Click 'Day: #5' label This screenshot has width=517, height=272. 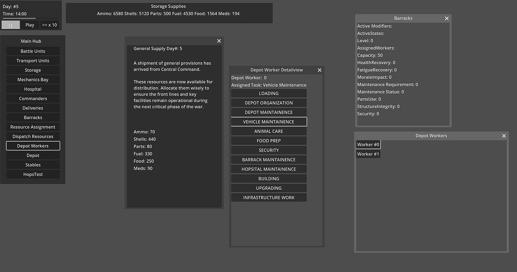[11, 6]
